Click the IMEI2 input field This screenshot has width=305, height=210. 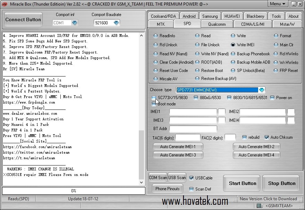pos(263,112)
